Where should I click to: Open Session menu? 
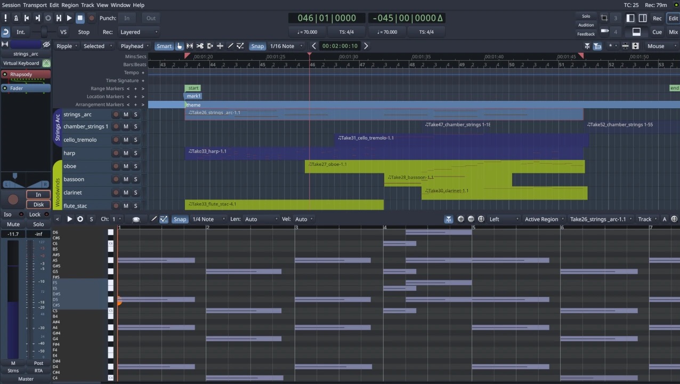(11, 5)
